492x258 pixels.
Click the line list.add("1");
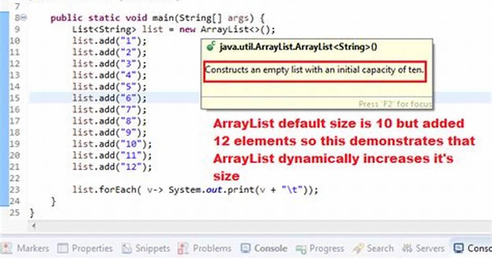(x=109, y=41)
